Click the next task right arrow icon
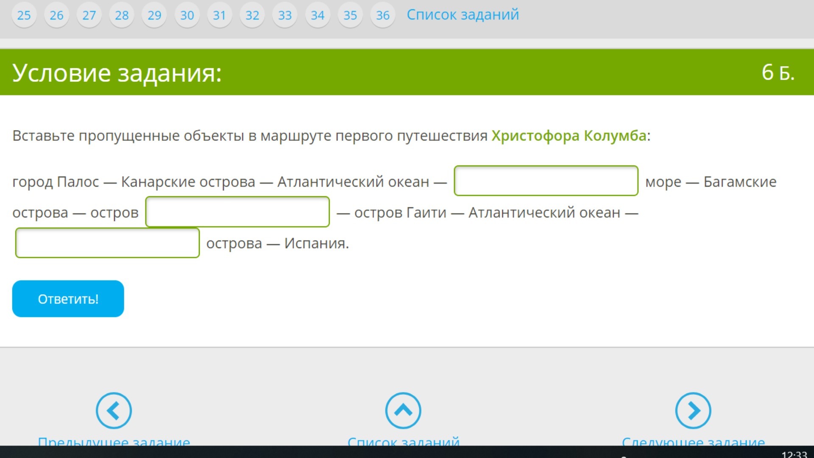814x458 pixels. [x=693, y=411]
